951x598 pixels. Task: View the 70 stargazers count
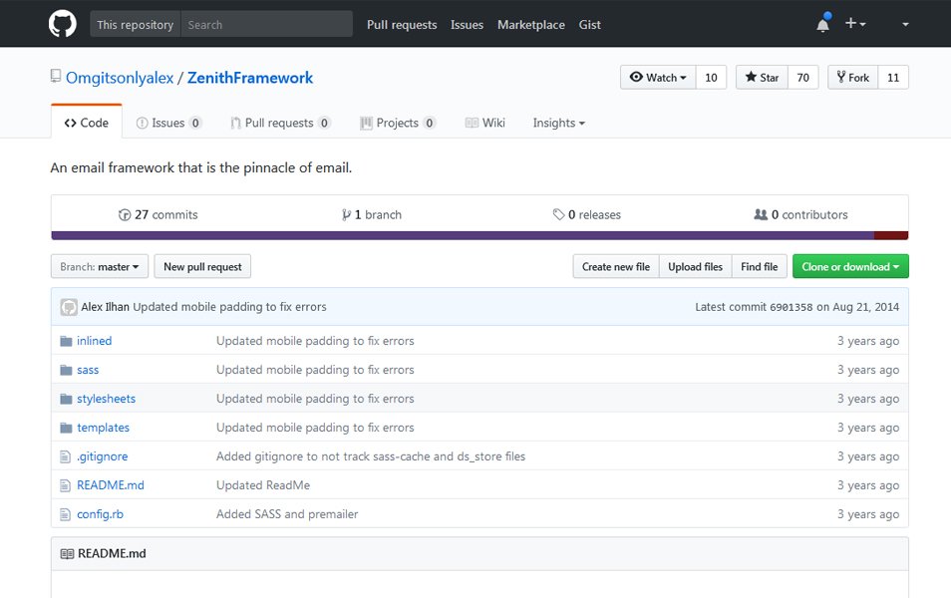click(x=803, y=77)
